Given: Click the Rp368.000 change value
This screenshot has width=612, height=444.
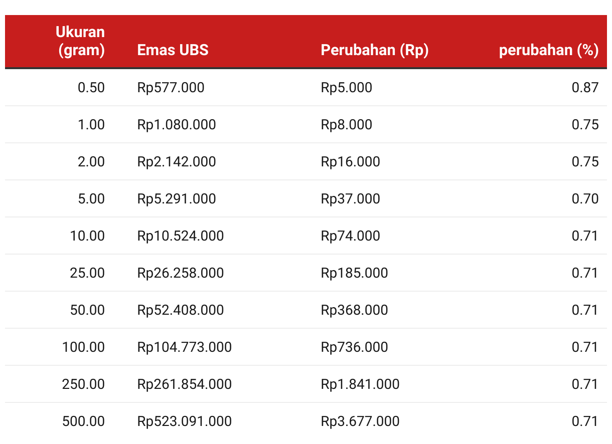Looking at the screenshot, I should [355, 310].
